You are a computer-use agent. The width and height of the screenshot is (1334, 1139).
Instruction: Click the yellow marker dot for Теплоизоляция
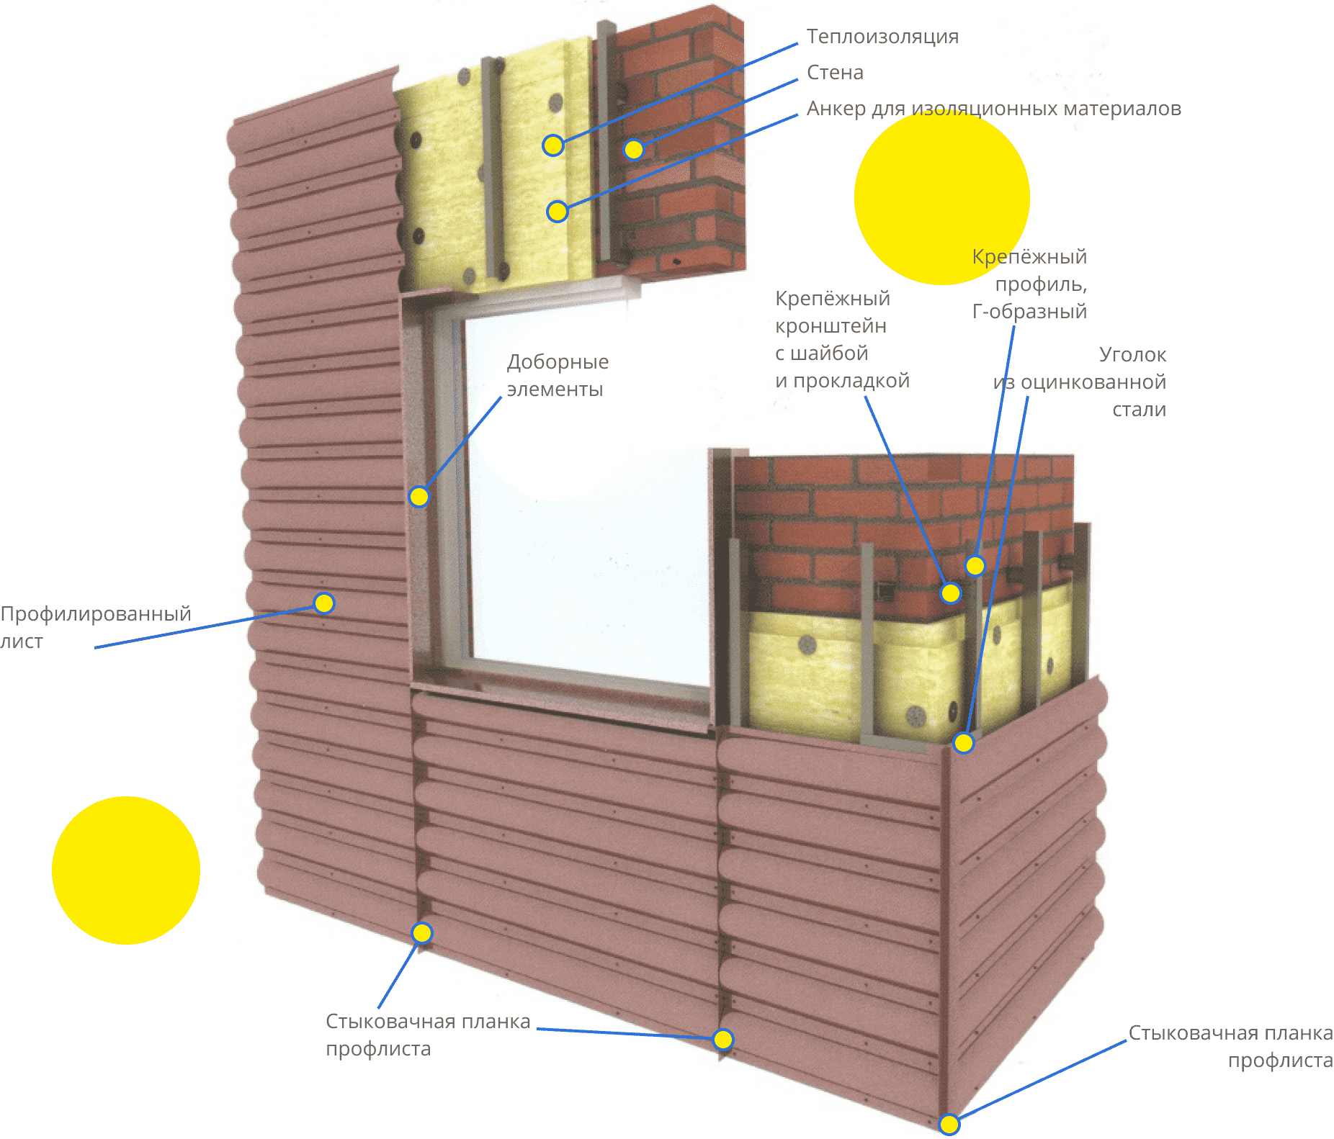[x=552, y=145]
